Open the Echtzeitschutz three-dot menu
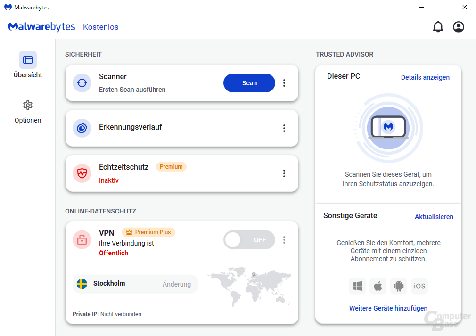 pos(284,173)
